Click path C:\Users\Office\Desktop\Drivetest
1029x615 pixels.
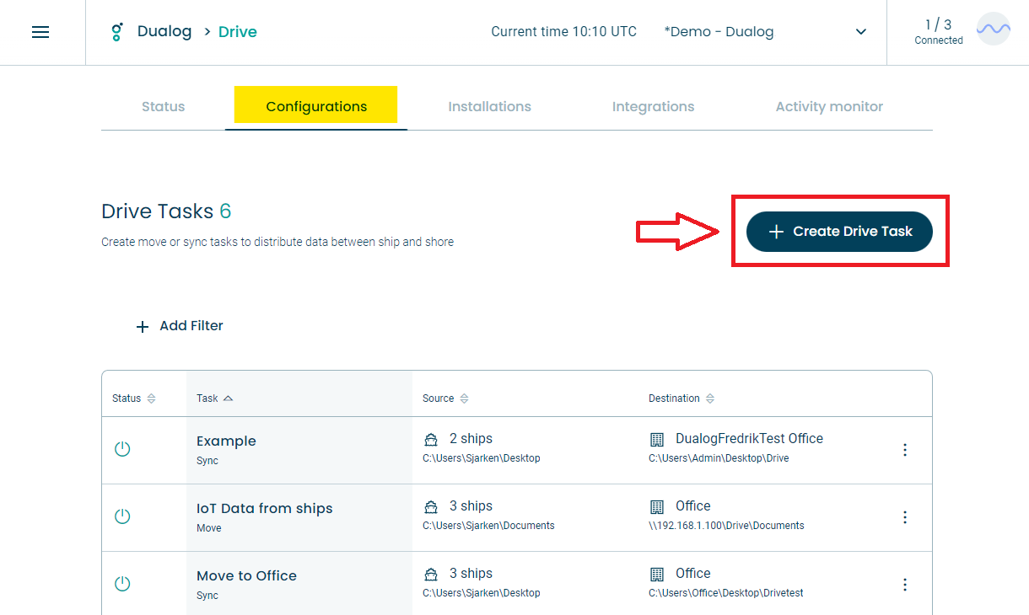[x=726, y=593]
